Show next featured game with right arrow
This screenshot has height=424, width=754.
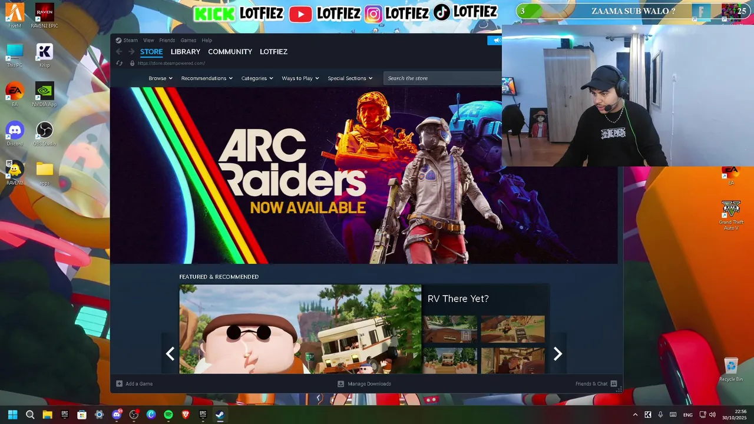tap(558, 353)
